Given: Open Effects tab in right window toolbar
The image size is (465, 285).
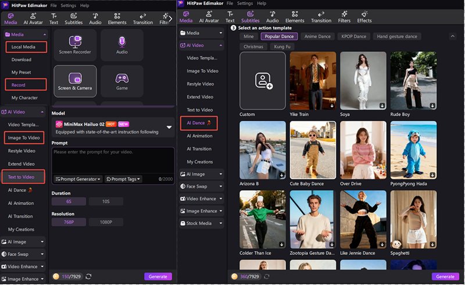Looking at the screenshot, I should click(364, 17).
